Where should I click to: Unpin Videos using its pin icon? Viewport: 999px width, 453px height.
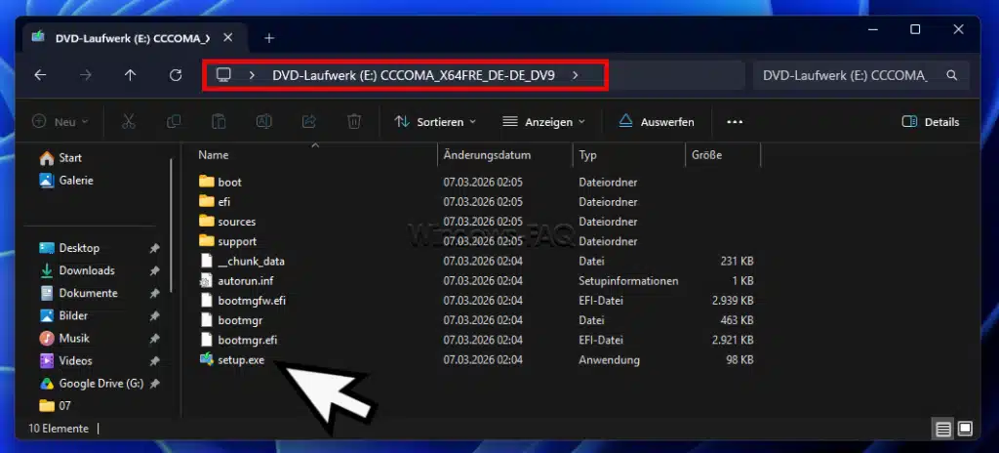tap(154, 361)
